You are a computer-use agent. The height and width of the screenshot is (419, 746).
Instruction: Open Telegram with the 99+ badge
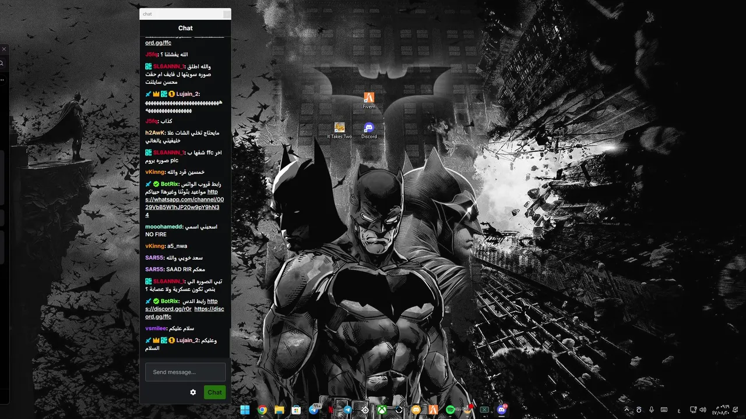tap(314, 409)
